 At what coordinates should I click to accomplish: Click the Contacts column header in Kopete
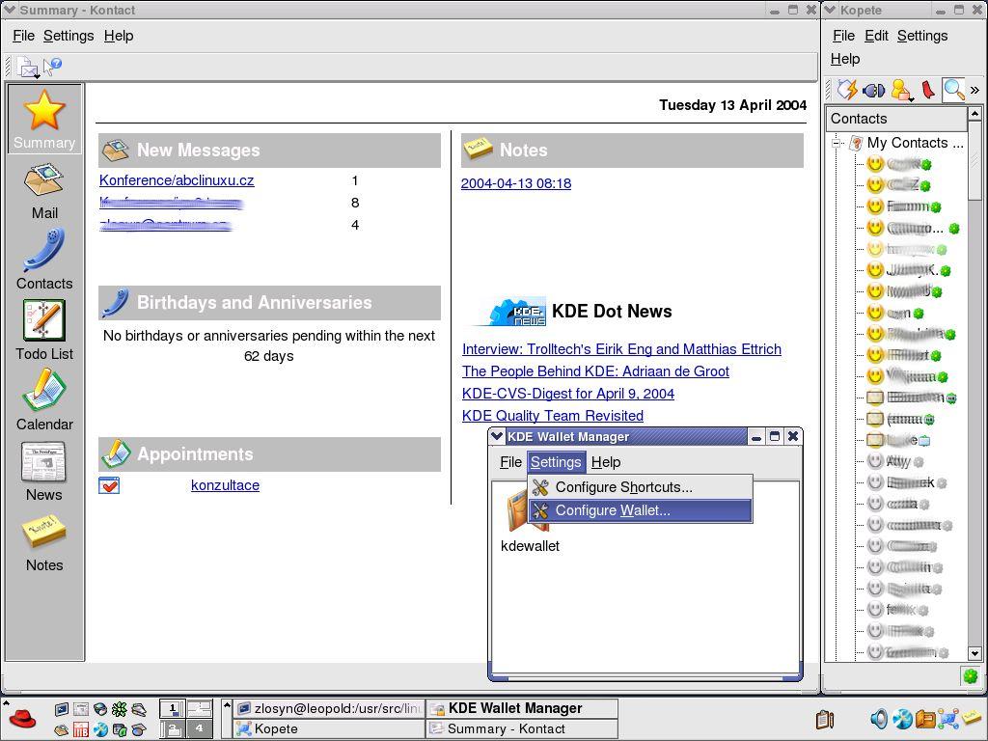[x=896, y=119]
